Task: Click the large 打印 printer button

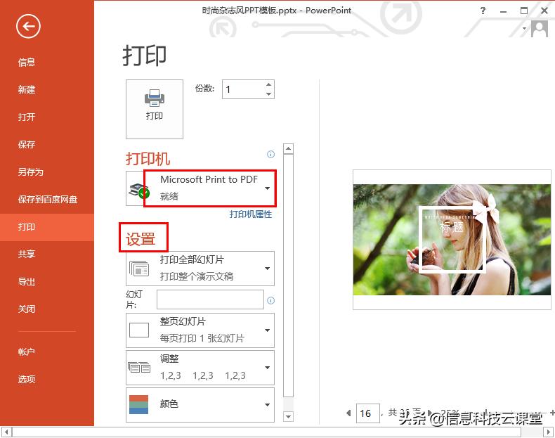Action: coord(155,109)
